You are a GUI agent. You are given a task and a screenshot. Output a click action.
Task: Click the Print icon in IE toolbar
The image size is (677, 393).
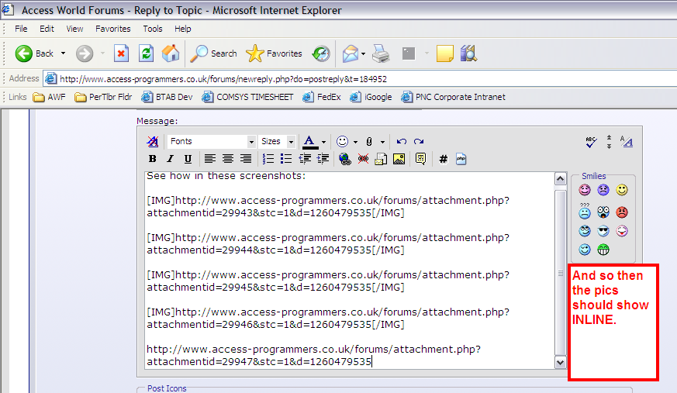(381, 53)
